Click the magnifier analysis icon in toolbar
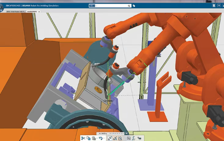 tap(120, 139)
